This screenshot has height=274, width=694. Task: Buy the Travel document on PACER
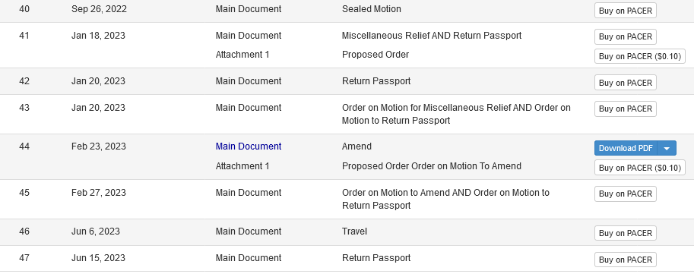[x=625, y=233]
